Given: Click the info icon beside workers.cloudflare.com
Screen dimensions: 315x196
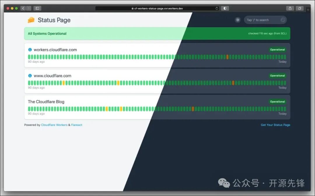Looking at the screenshot, I should pos(30,50).
